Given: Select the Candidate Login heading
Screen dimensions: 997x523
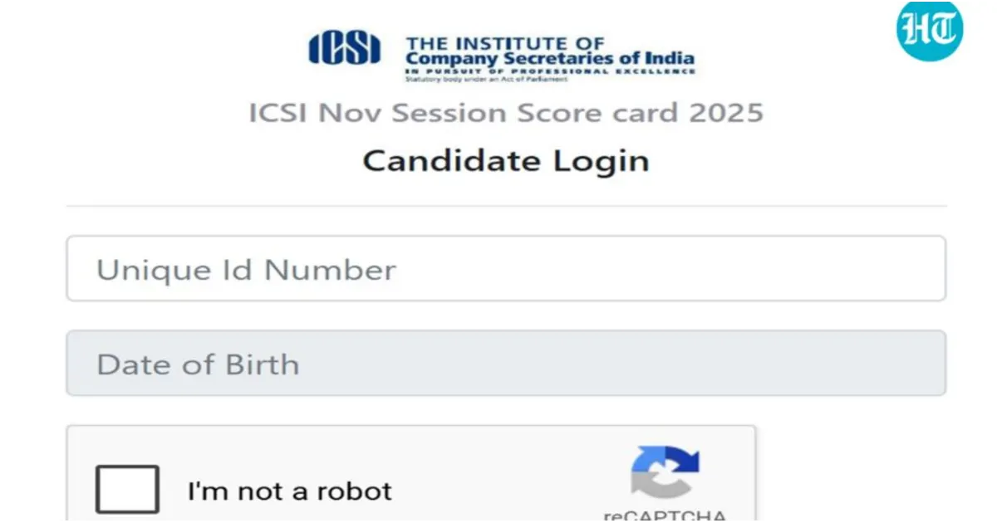Looking at the screenshot, I should [504, 161].
